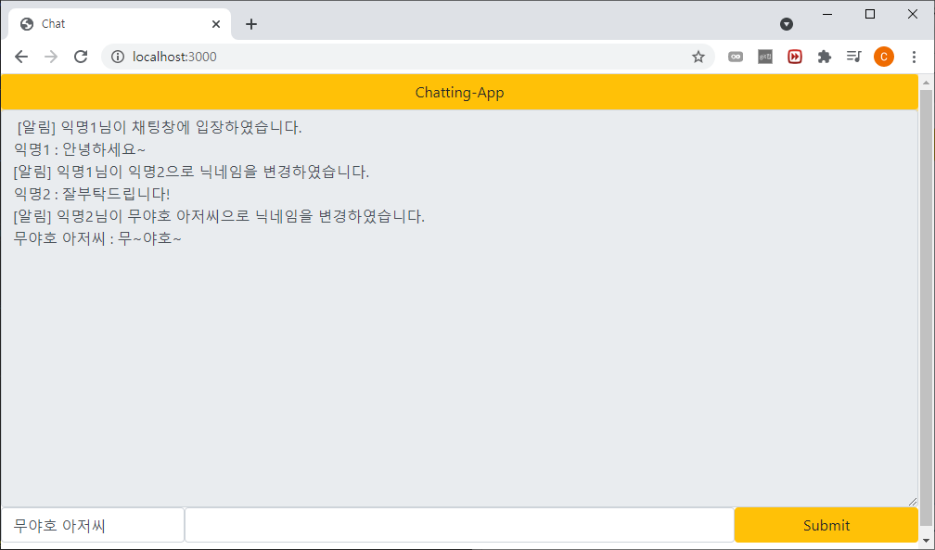This screenshot has width=935, height=550.
Task: Click the page vertical scrollbar thumb
Action: coord(926,307)
